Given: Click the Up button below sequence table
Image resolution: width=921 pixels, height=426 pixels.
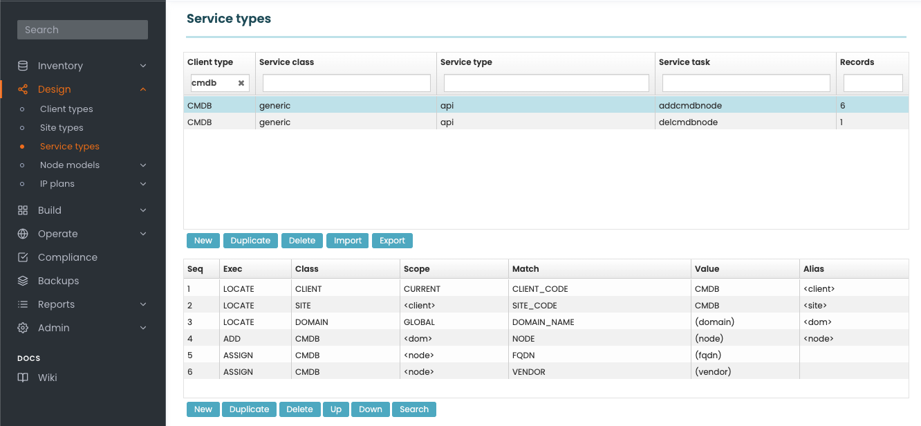Looking at the screenshot, I should click(x=335, y=409).
